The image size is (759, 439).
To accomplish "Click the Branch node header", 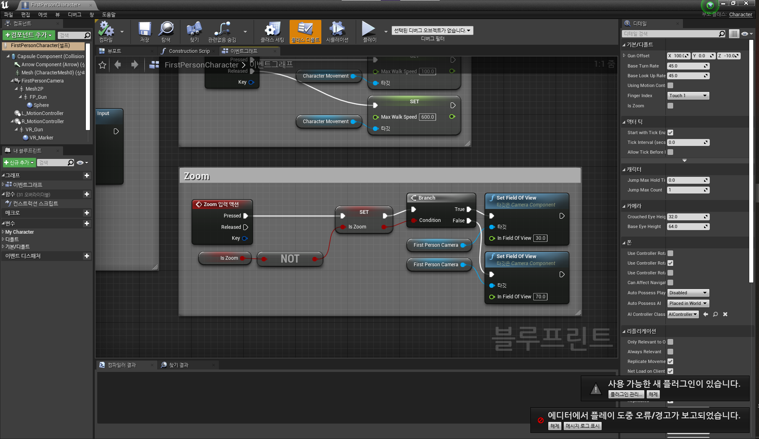I will [441, 198].
